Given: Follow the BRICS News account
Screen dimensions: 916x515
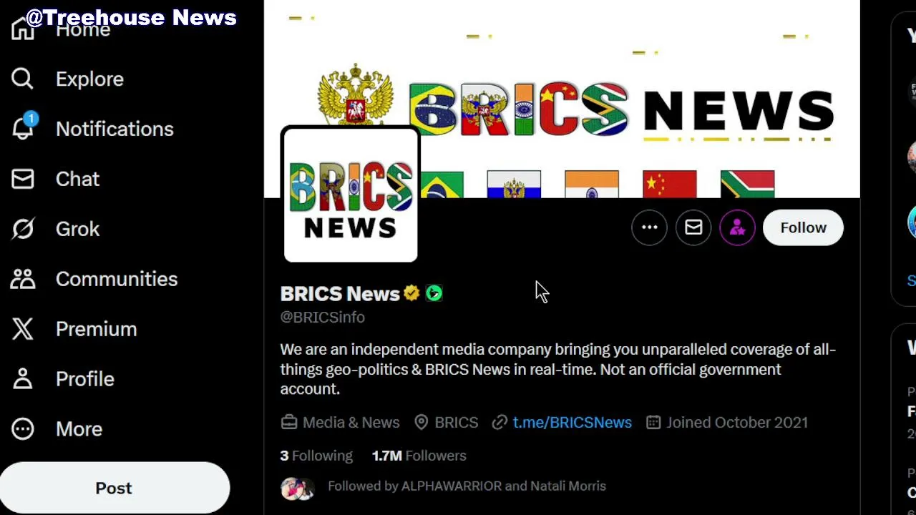Looking at the screenshot, I should pos(803,227).
